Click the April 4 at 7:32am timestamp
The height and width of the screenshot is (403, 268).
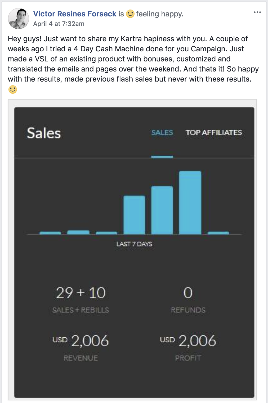(59, 24)
